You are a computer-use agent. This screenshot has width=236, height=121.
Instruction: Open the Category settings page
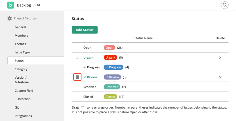[21, 69]
